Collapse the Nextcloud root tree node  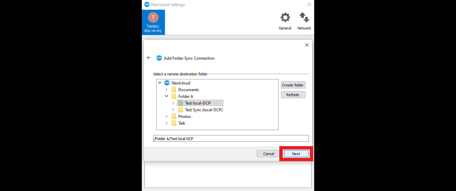pyautogui.click(x=160, y=83)
